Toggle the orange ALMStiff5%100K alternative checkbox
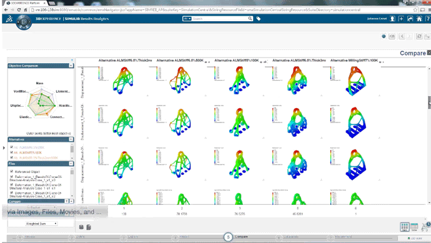This screenshot has width=431, height=243. [11, 152]
